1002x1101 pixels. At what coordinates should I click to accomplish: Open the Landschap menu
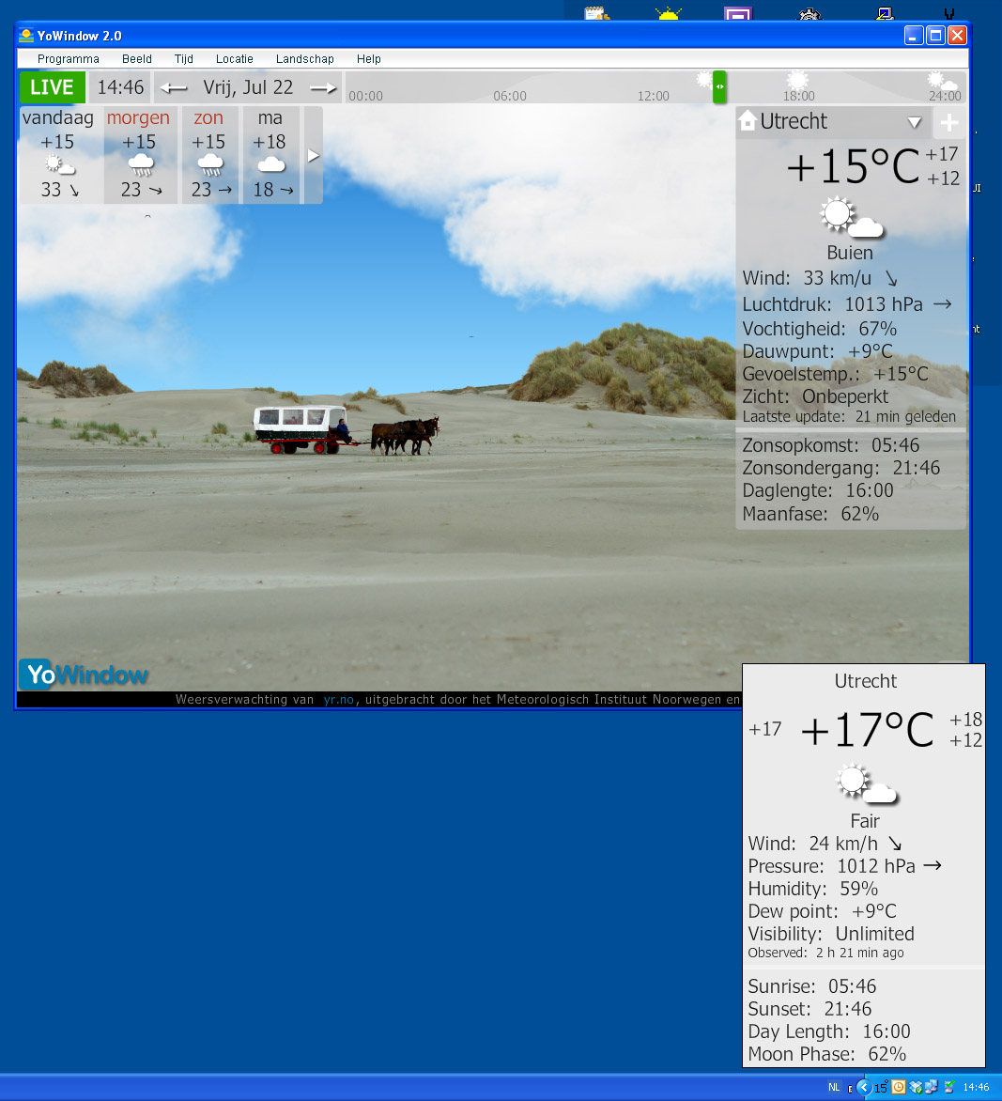304,58
